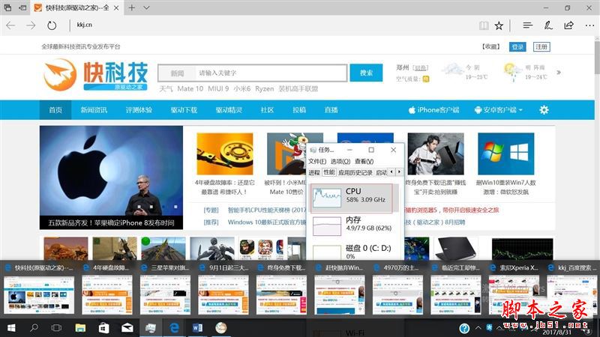Image resolution: width=600 pixels, height=337 pixels.
Task: Open the 直播 navigation item
Action: pyautogui.click(x=331, y=110)
